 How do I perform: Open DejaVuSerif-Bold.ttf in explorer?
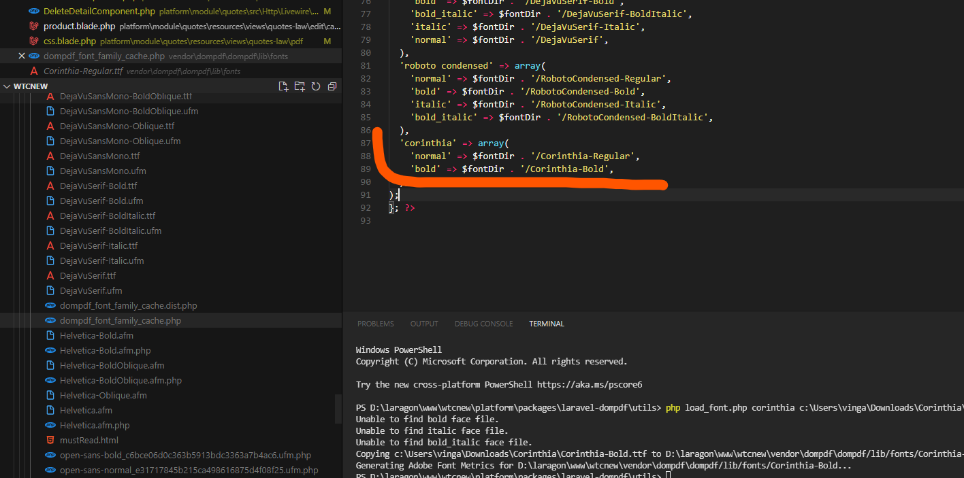[x=99, y=186]
